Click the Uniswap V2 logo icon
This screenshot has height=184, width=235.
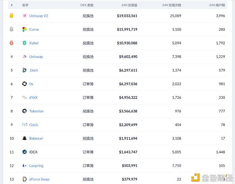click(x=25, y=16)
